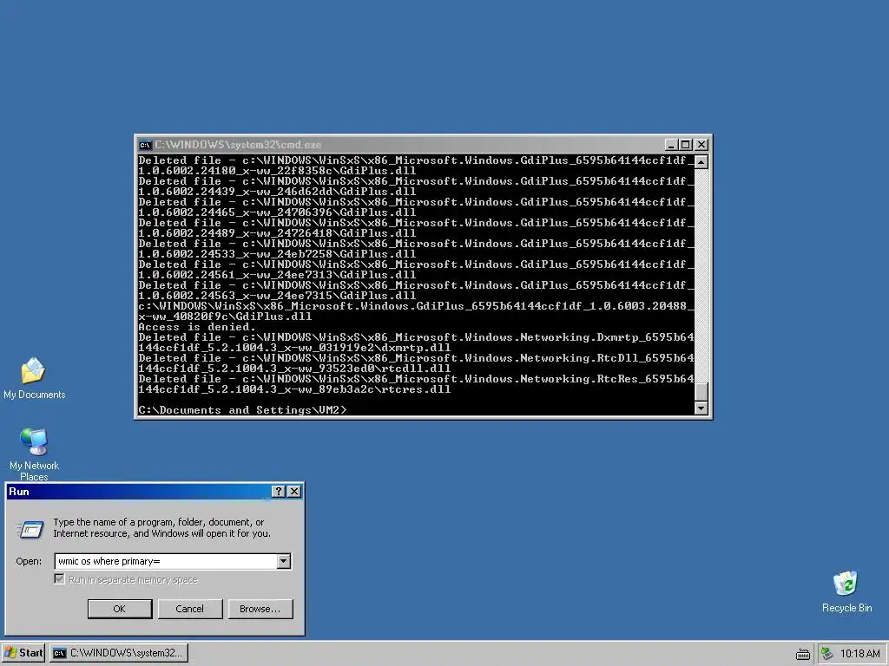Expand the Open combo box dropdown arrow
The width and height of the screenshot is (889, 666).
tap(284, 561)
